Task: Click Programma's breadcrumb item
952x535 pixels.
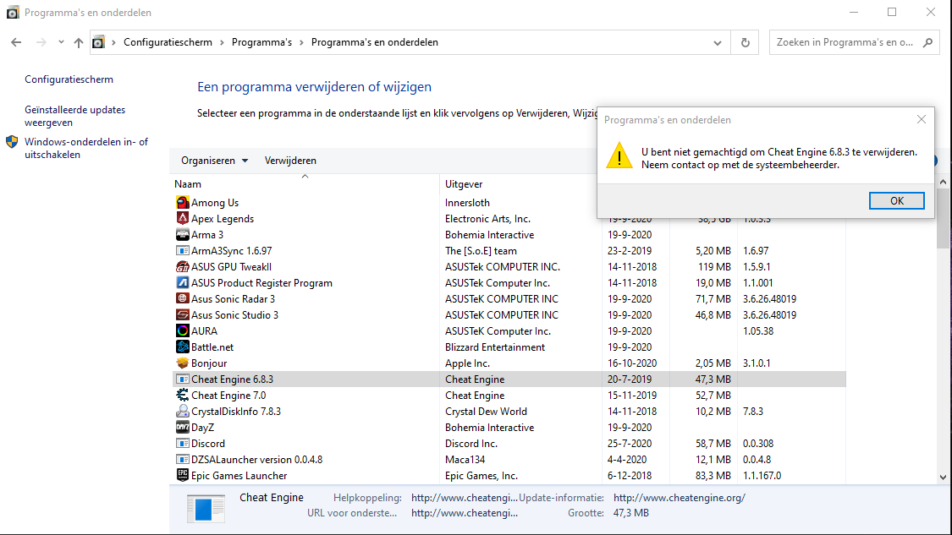Action: coord(261,42)
